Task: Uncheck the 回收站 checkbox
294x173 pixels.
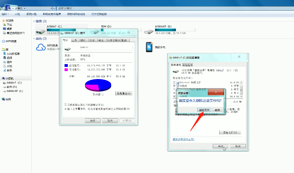Action: tap(174, 86)
